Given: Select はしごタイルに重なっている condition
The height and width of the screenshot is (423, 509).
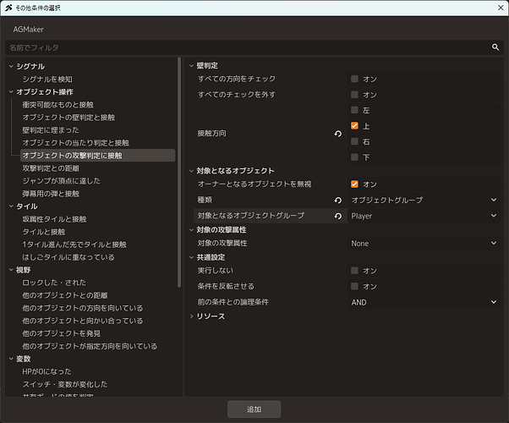Looking at the screenshot, I should click(x=68, y=257).
